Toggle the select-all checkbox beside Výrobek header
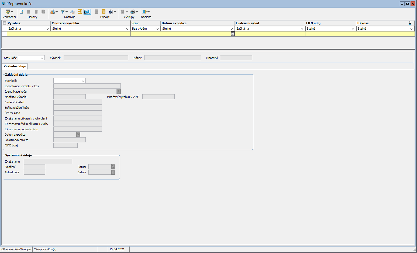This screenshot has width=417, height=253. [4, 23]
